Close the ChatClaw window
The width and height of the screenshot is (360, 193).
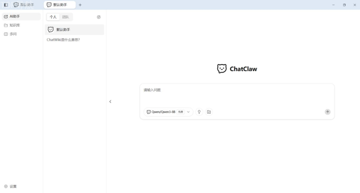(355, 5)
